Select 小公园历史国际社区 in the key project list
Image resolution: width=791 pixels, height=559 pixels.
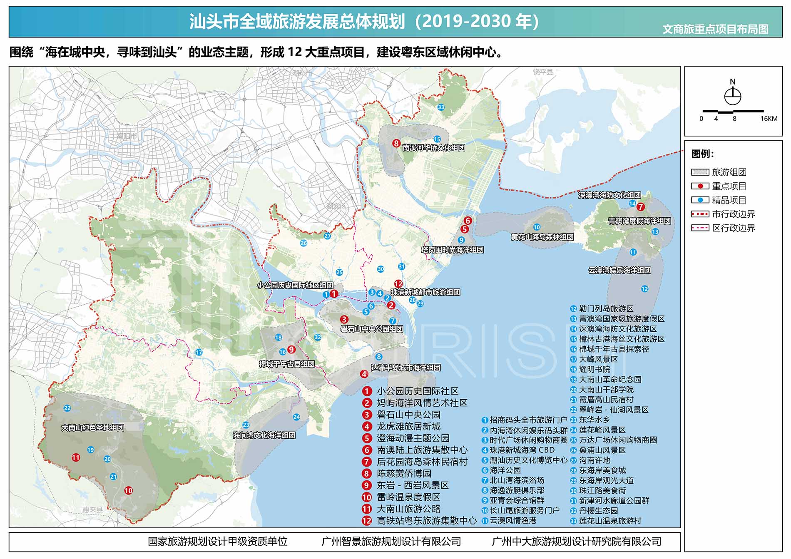417,391
